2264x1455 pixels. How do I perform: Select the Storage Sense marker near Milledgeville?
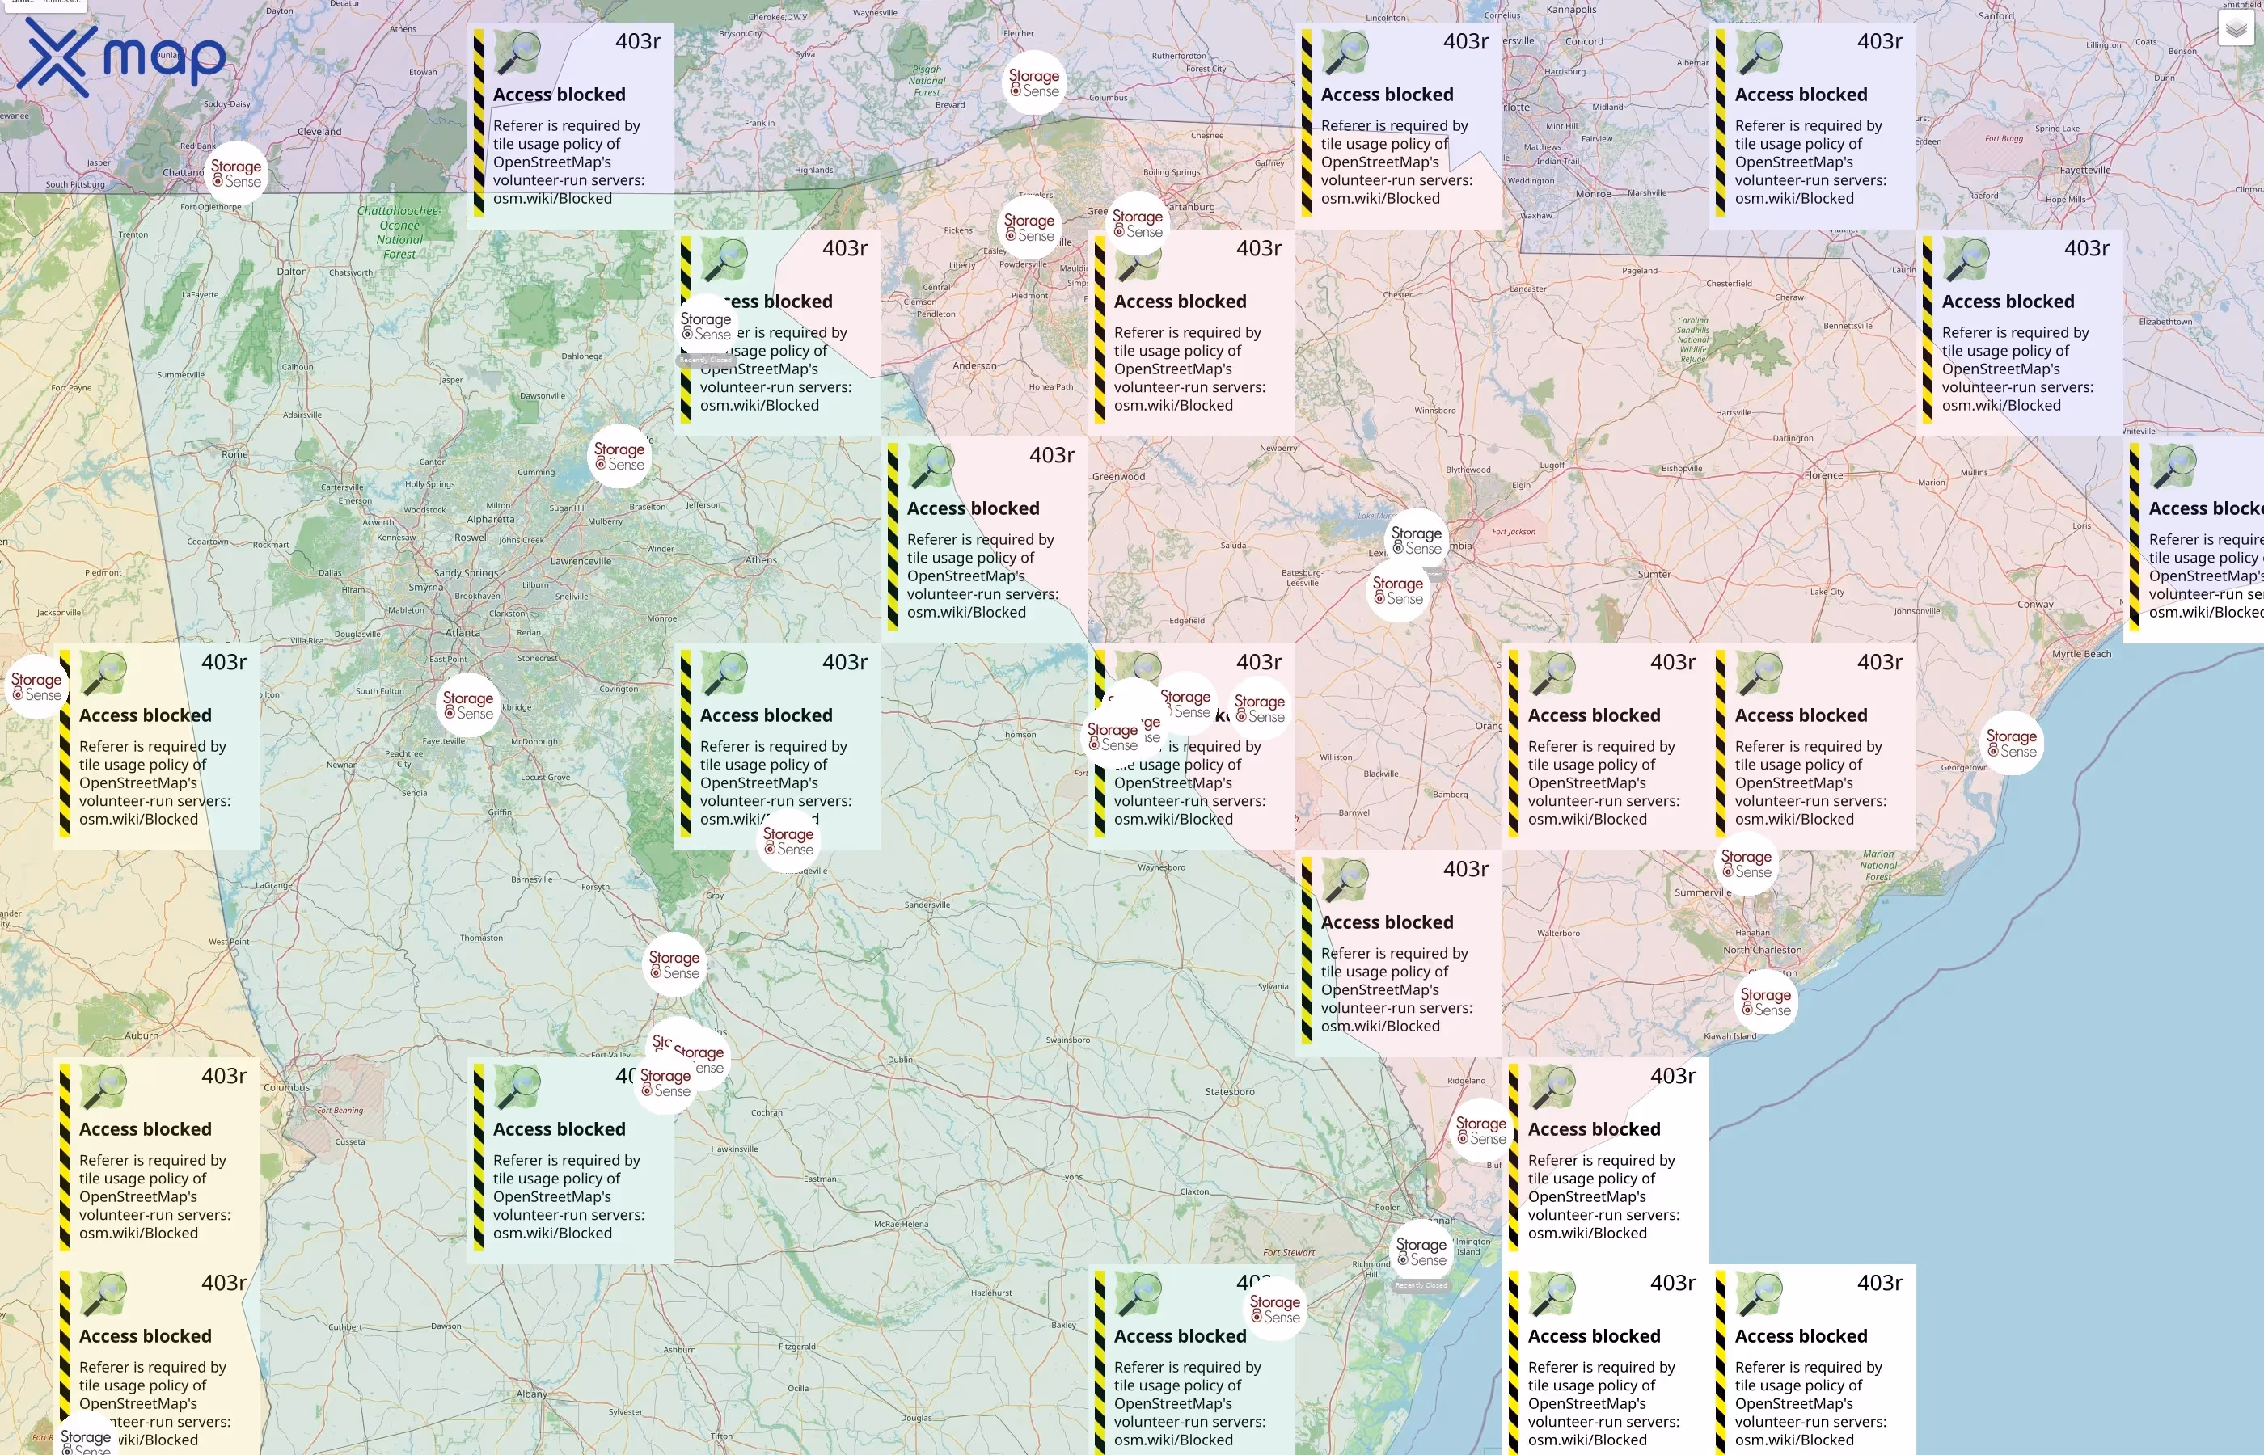[x=788, y=841]
